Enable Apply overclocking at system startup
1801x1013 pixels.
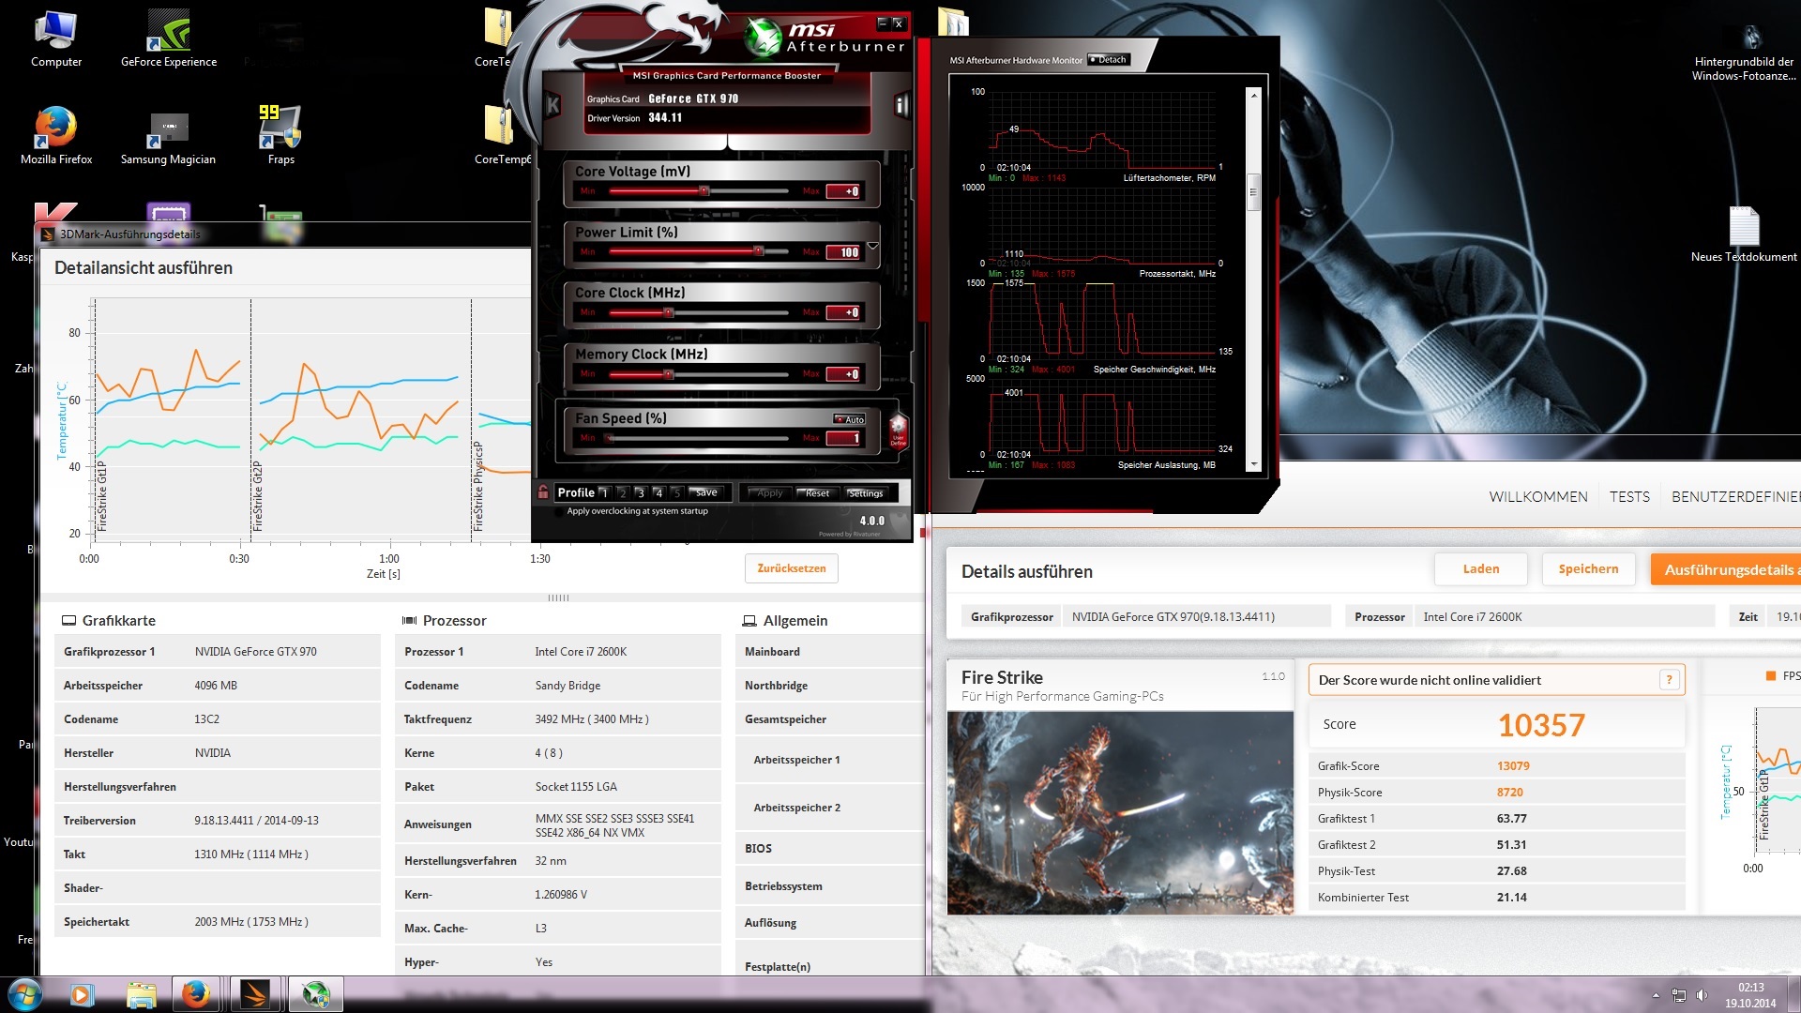(560, 512)
